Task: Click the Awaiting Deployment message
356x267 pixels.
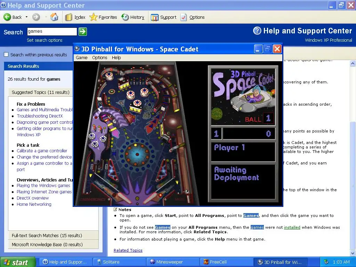Action: 236,174
